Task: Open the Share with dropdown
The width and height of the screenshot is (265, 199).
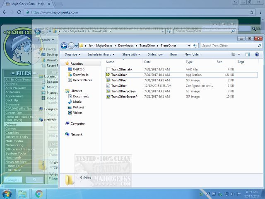Action: click(131, 54)
